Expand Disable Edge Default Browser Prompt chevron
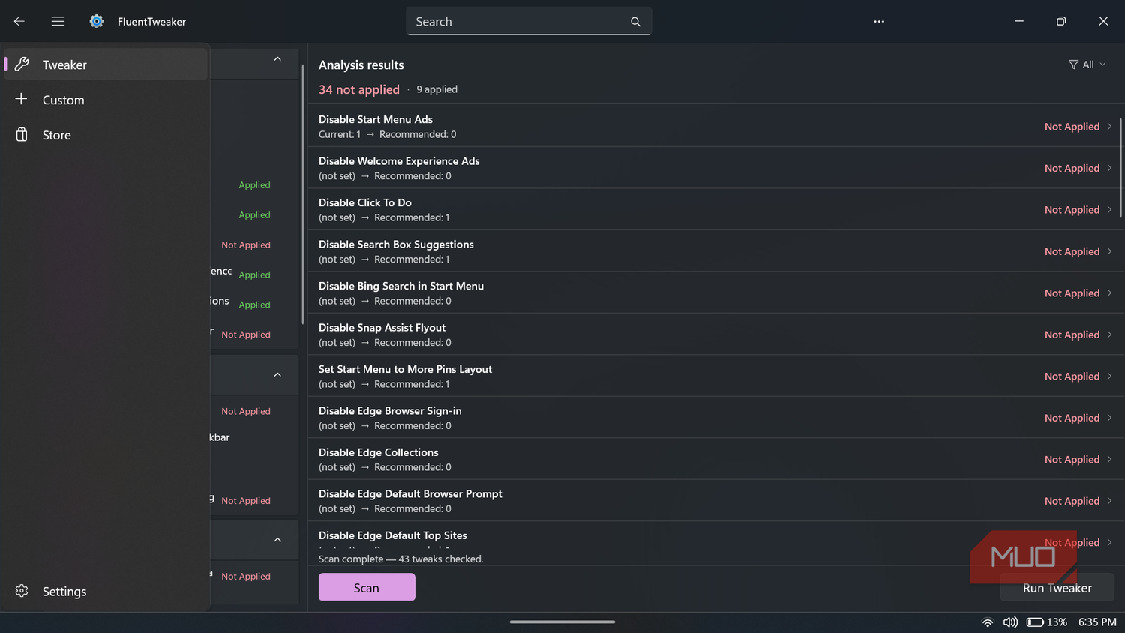Image resolution: width=1125 pixels, height=633 pixels. (x=1109, y=501)
